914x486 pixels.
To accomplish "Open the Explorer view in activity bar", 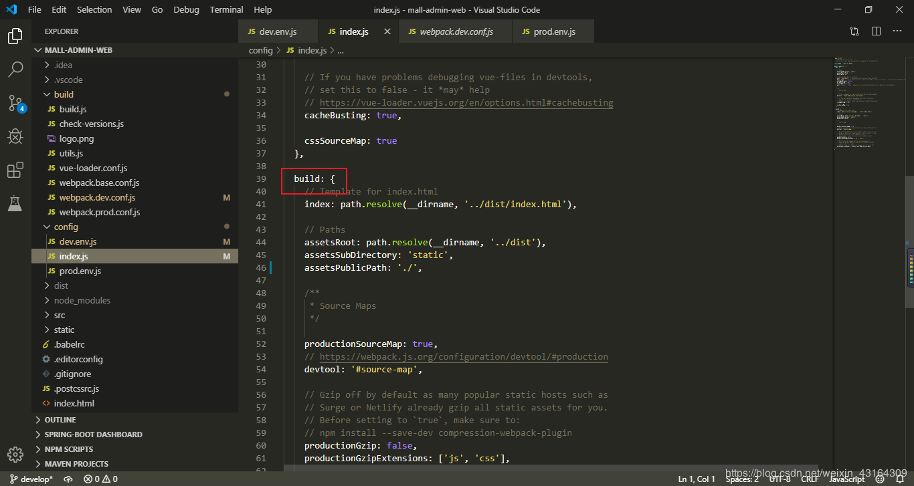I will click(15, 36).
